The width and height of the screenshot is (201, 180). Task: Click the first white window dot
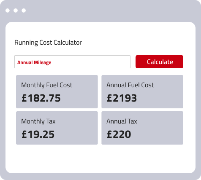click(8, 11)
